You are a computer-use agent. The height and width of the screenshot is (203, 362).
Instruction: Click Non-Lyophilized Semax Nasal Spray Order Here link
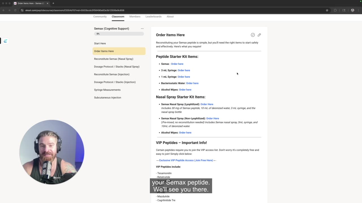[x=213, y=118]
